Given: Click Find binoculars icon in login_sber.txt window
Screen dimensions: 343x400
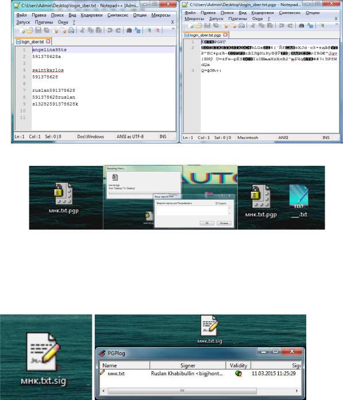Looking at the screenshot, I should 129,30.
